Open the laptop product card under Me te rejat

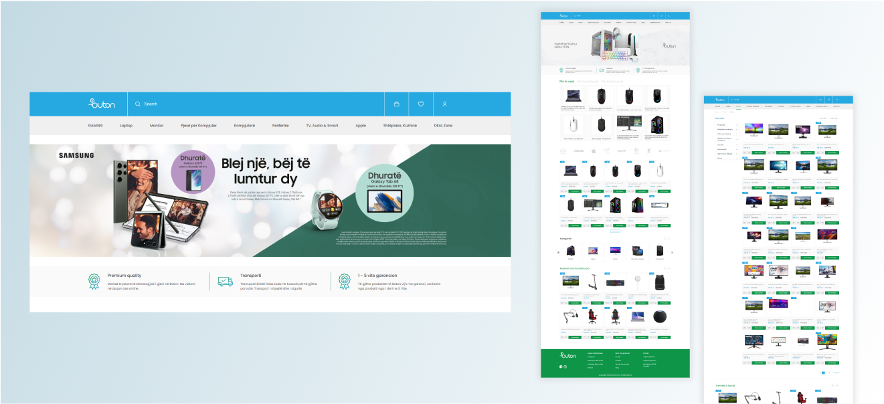tap(573, 98)
